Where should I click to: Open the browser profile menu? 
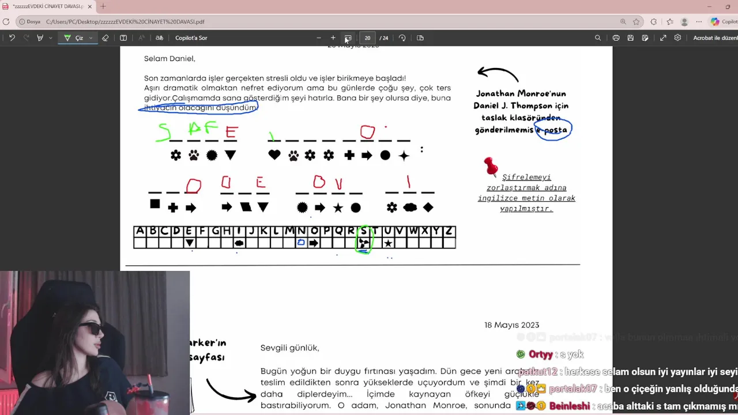point(684,22)
